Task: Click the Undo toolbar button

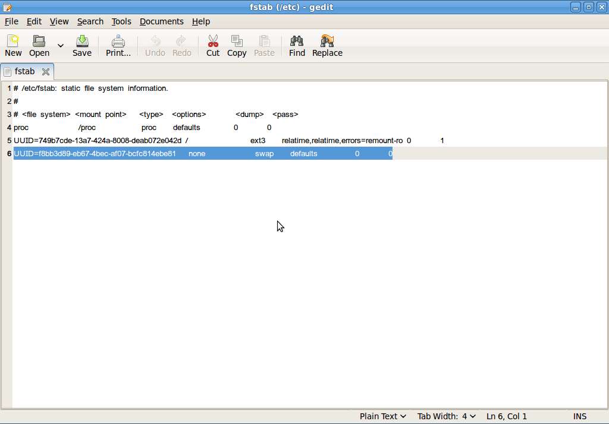Action: click(x=155, y=45)
